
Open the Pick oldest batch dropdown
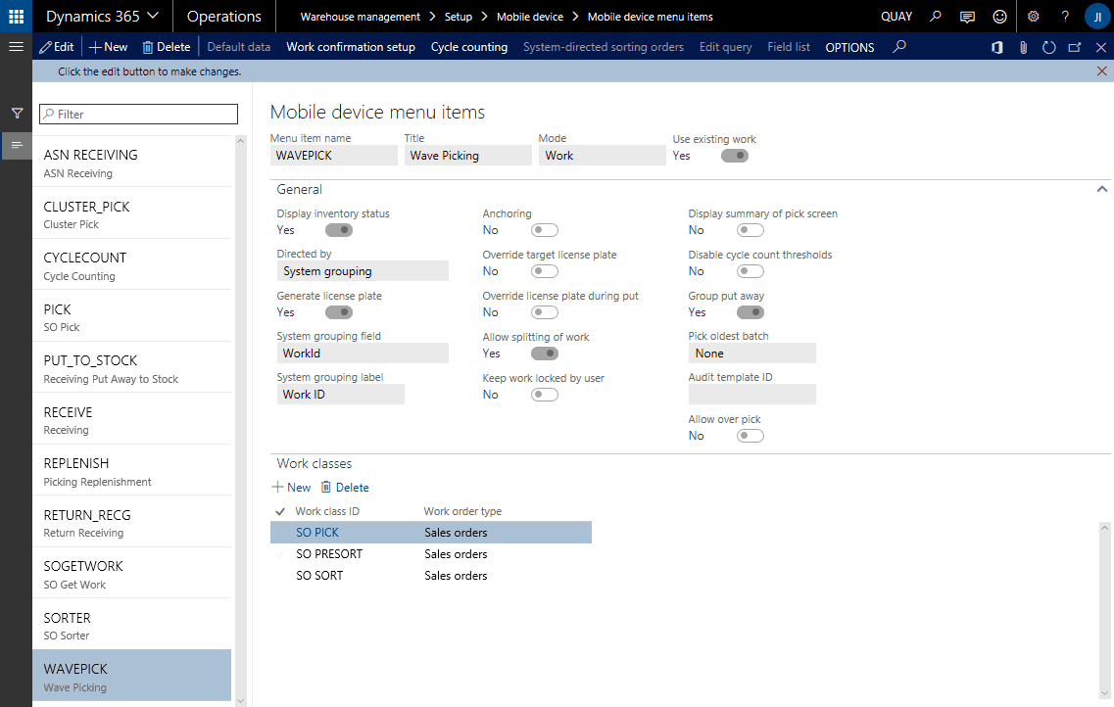(x=751, y=353)
